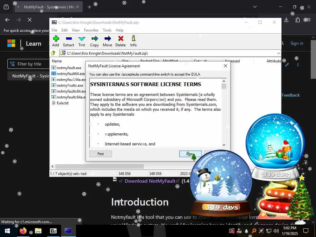Click the Feedback link on the page
Viewport: 316px width, 237px height.
pyautogui.click(x=291, y=95)
